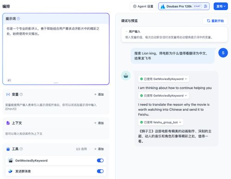This screenshot has width=231, height=179.
Task: Expand the 已使用 feishu_group_bot result
Action: point(161,122)
